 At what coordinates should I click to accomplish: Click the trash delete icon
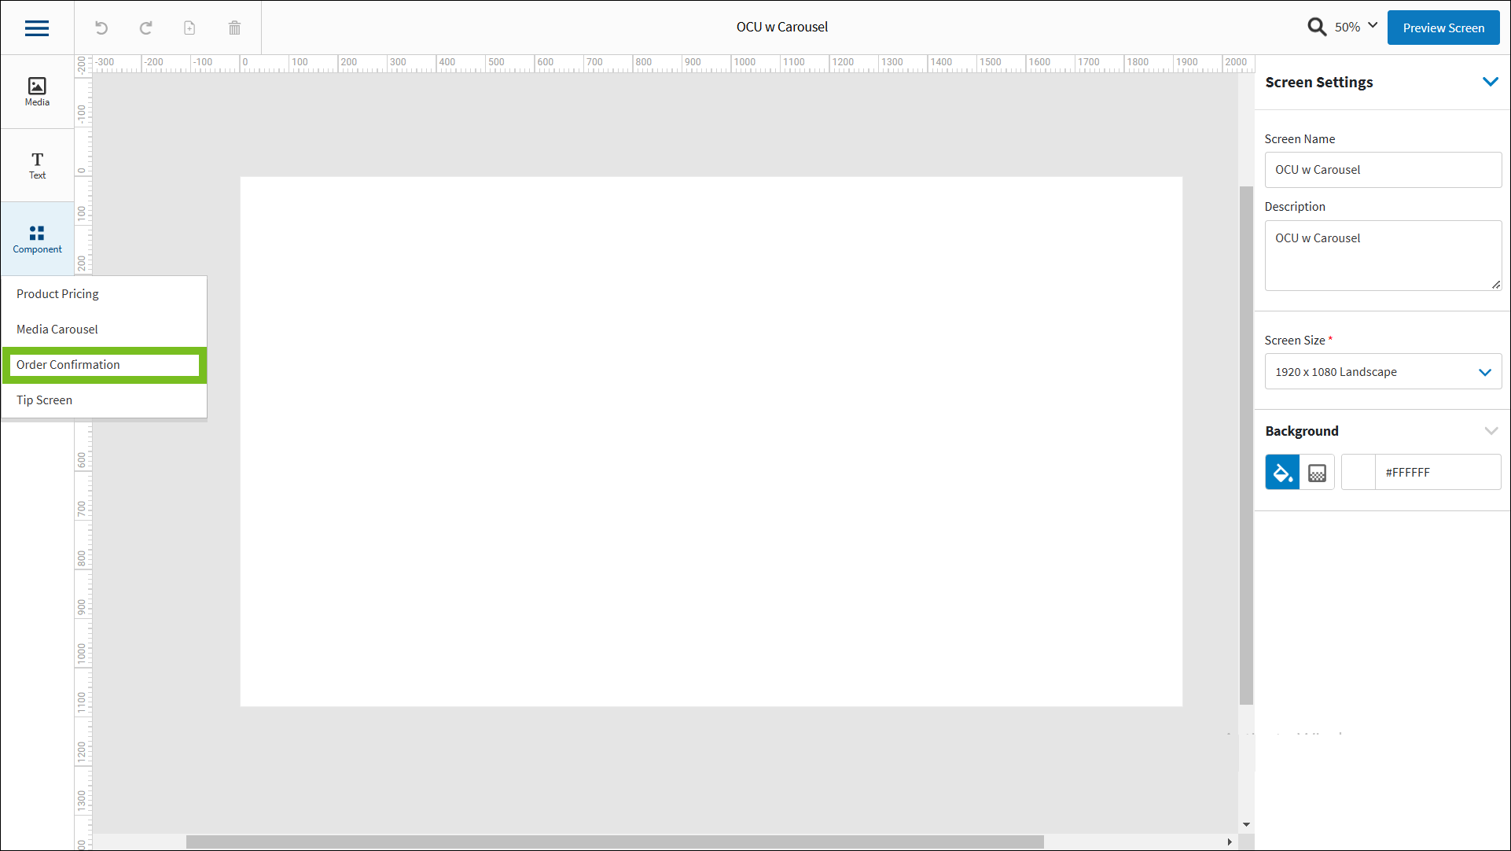pyautogui.click(x=234, y=28)
